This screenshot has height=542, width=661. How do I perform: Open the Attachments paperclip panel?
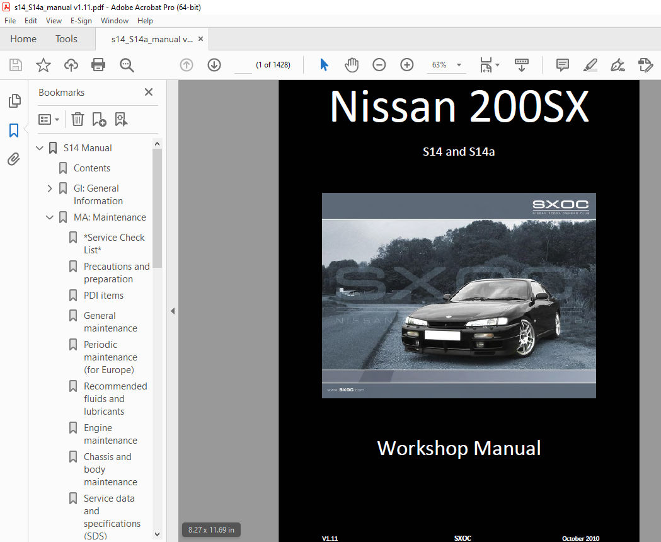pos(14,159)
